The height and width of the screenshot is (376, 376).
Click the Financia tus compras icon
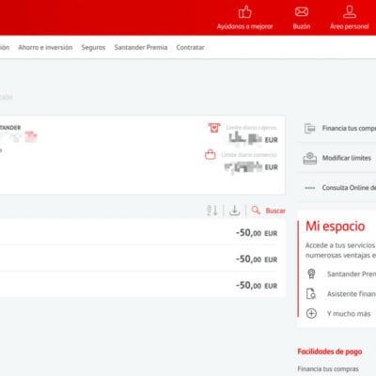pyautogui.click(x=310, y=128)
